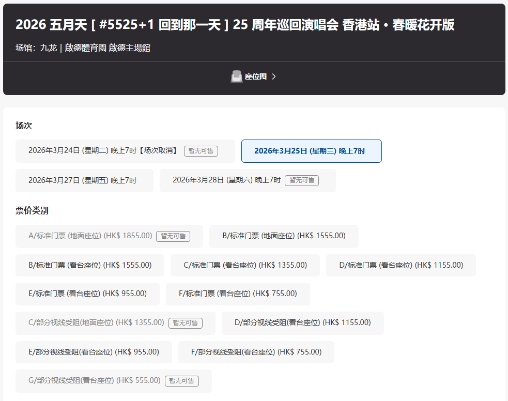
Task: Choose F/标准门票 看台座位 HK$ 755.00
Action: (238, 294)
